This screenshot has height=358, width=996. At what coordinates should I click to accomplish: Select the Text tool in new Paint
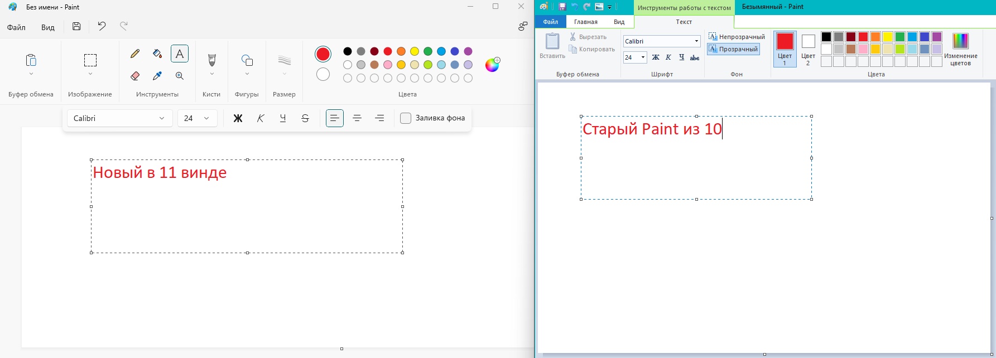(x=180, y=54)
